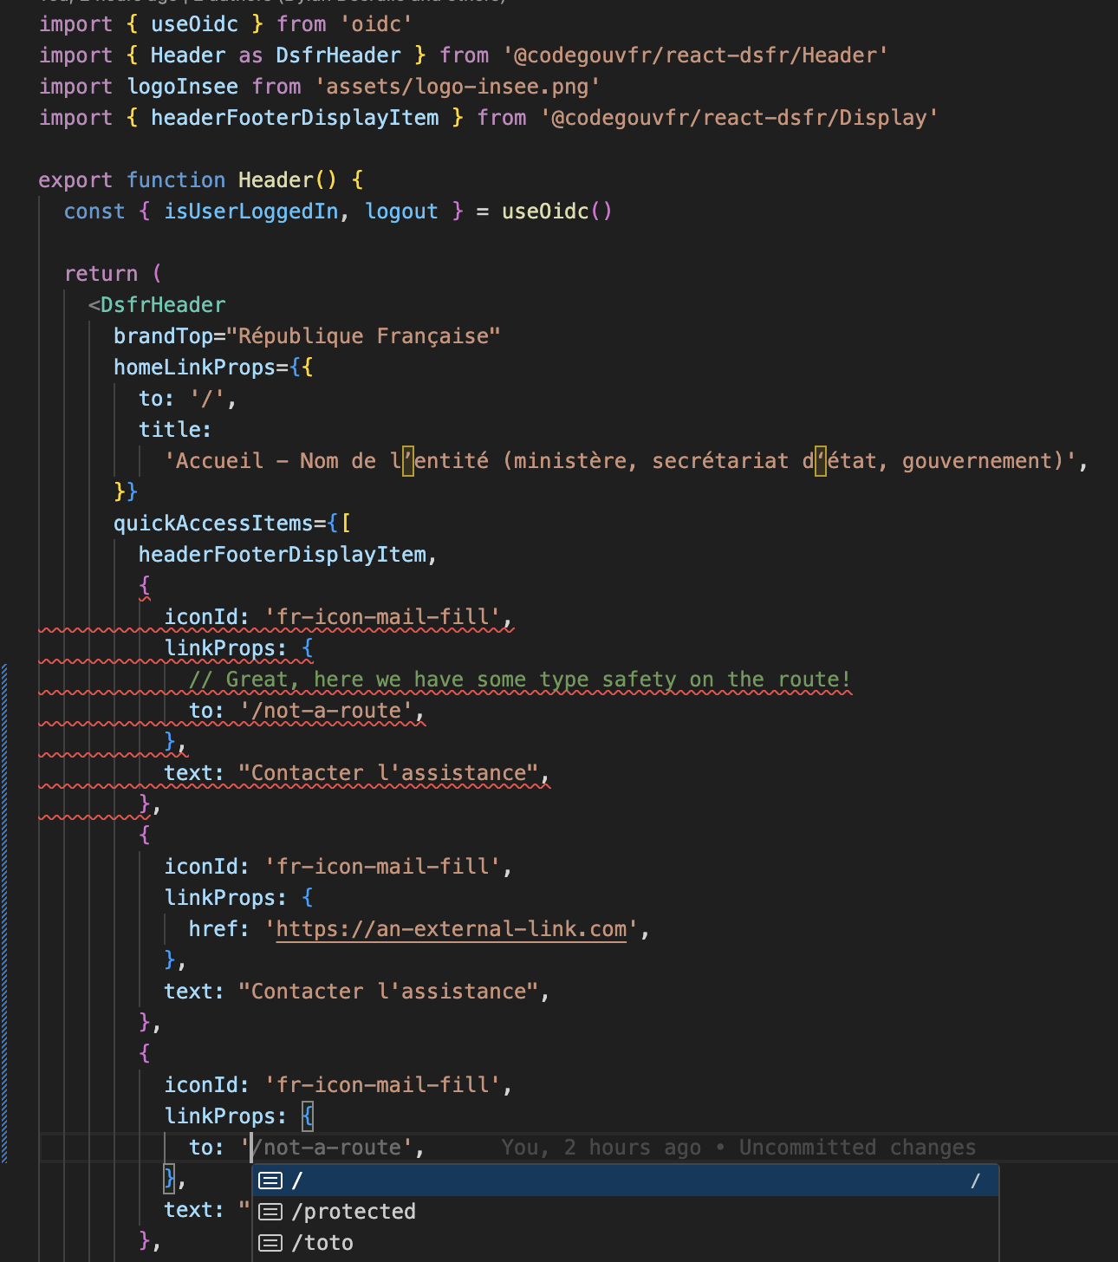
Task: Click the logoInsee import identifier
Action: (x=182, y=87)
